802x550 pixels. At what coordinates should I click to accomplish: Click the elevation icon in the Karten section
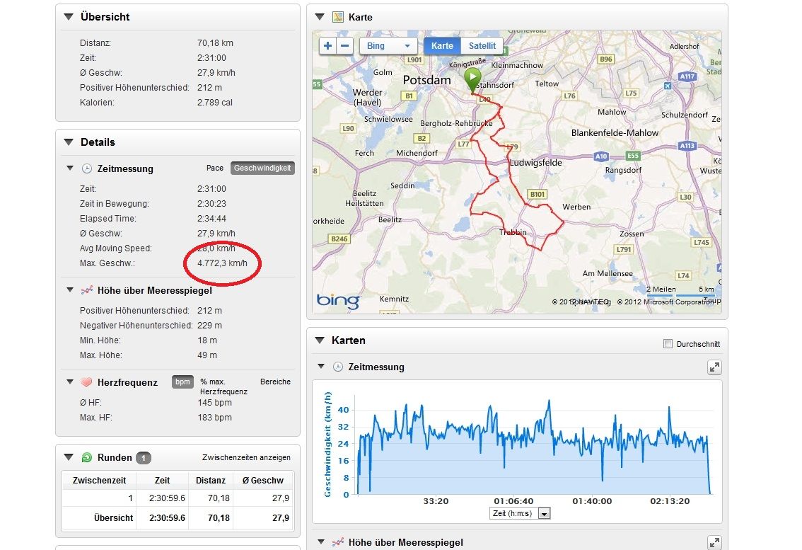pyautogui.click(x=337, y=542)
